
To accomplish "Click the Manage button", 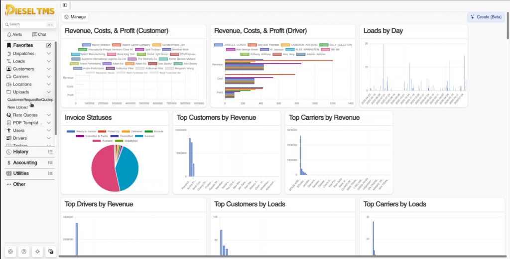I will [x=75, y=17].
